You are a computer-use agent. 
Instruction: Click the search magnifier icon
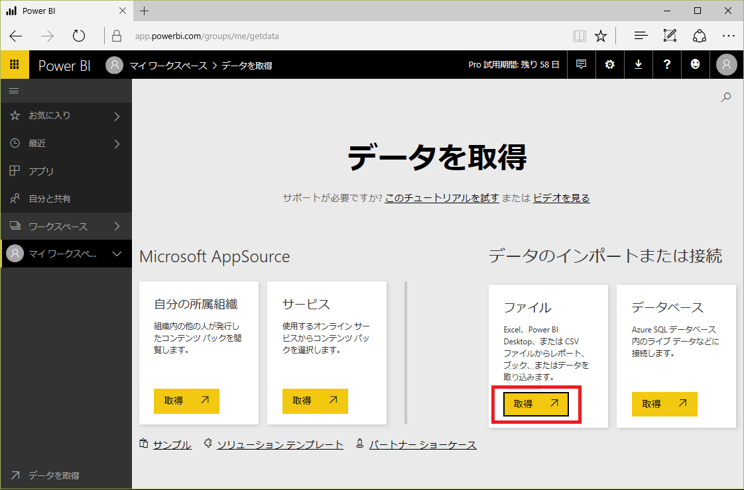[x=726, y=97]
